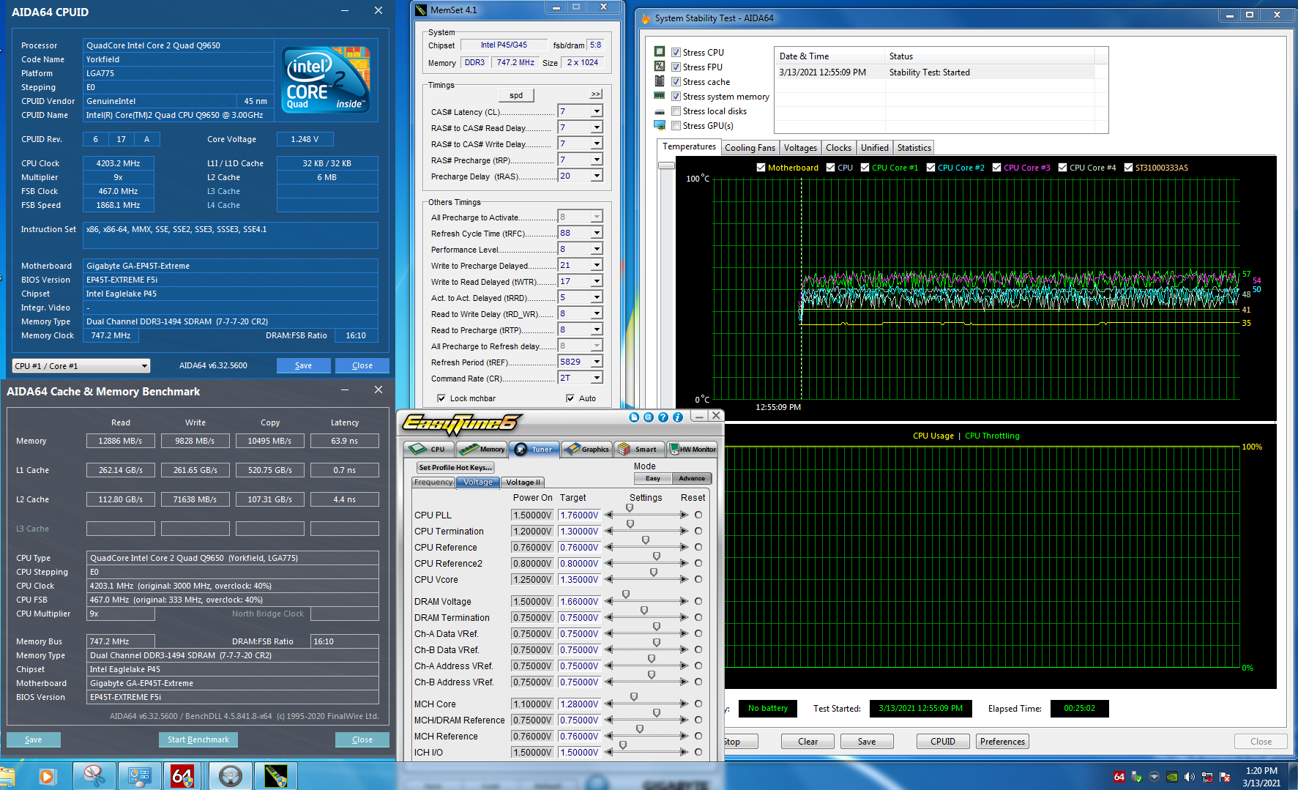This screenshot has height=790, width=1298.
Task: Click the network tray icon
Action: click(x=1207, y=777)
